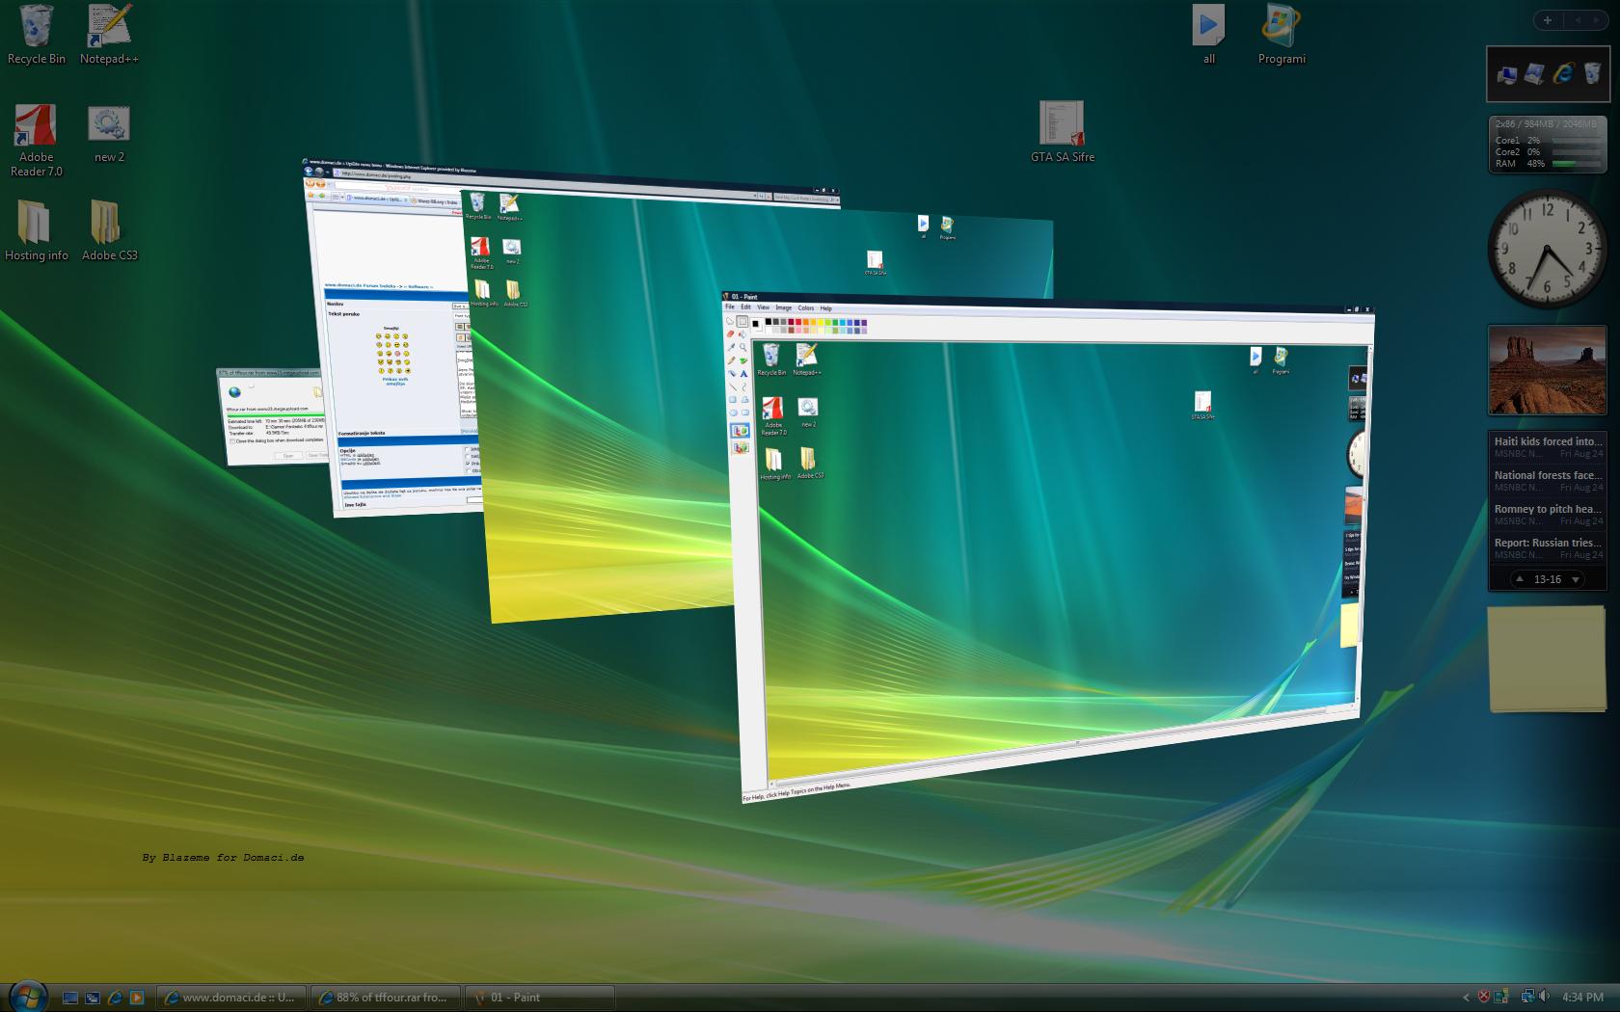
Task: Choose the Rectangle shape tool in Paint
Action: coord(733,399)
